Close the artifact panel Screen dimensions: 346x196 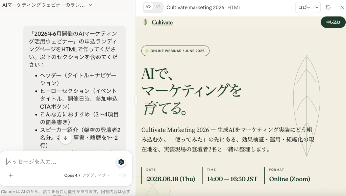pos(342,7)
